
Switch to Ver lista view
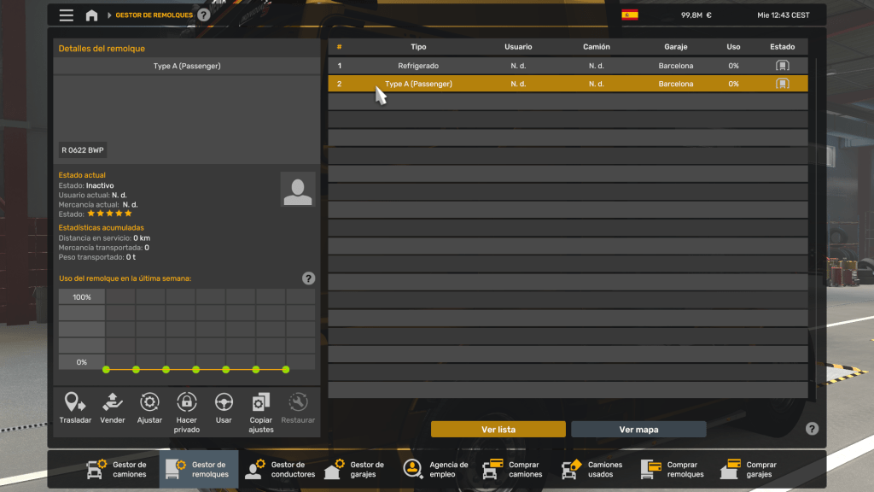click(x=498, y=430)
